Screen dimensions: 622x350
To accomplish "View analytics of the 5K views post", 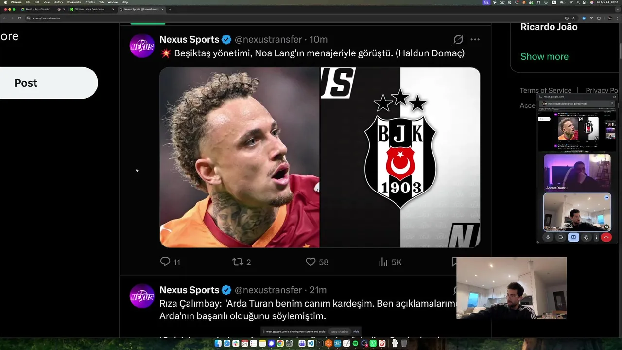I will coord(390,262).
